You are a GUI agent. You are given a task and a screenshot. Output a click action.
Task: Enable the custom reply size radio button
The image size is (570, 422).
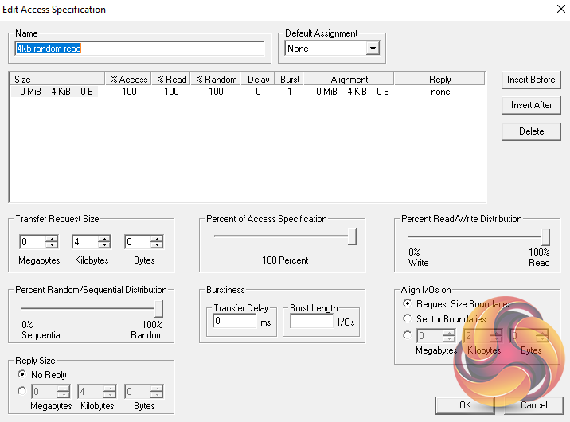(x=21, y=391)
